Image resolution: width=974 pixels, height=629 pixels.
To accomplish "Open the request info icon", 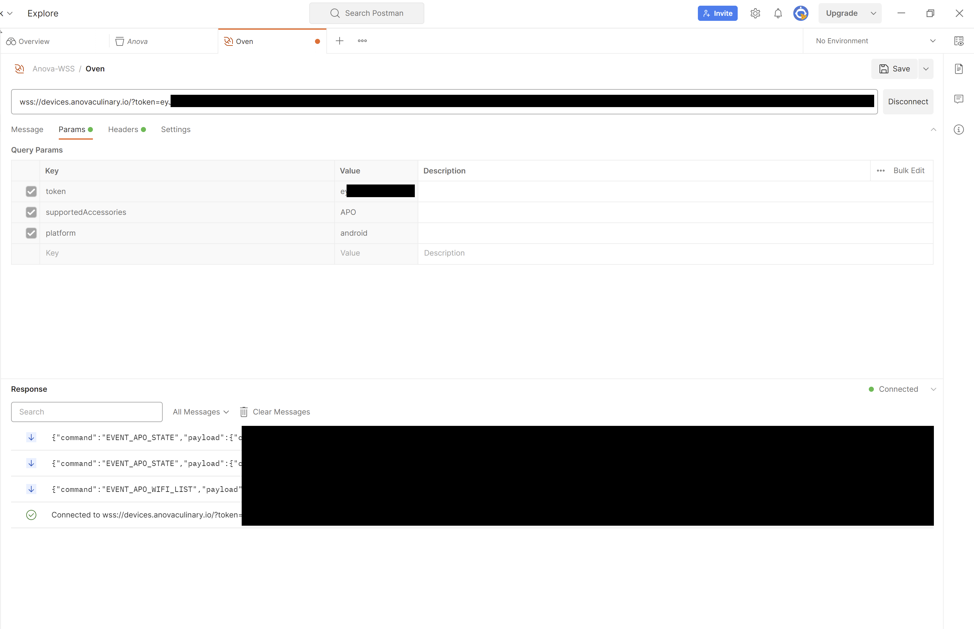I will tap(959, 130).
